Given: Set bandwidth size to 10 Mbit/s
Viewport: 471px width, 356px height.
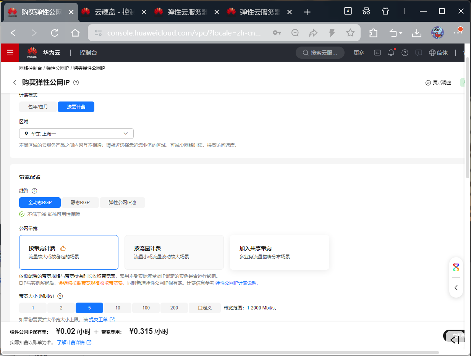Looking at the screenshot, I should (x=118, y=308).
